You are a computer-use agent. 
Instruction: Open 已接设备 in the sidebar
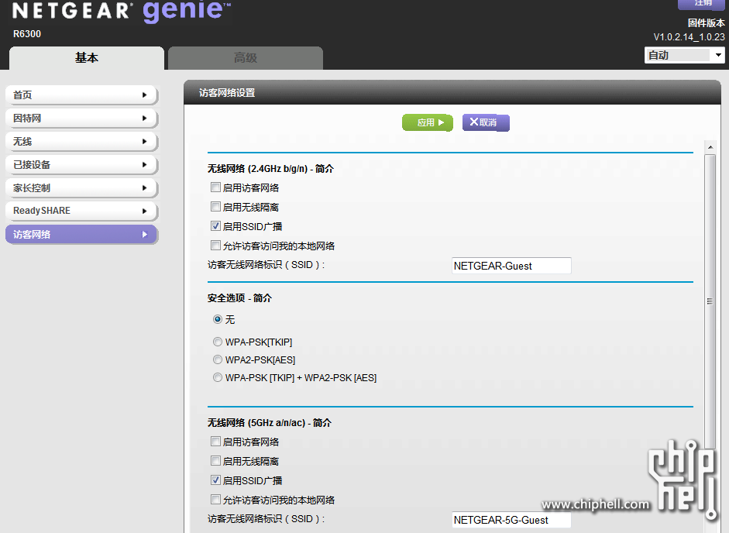coord(82,165)
